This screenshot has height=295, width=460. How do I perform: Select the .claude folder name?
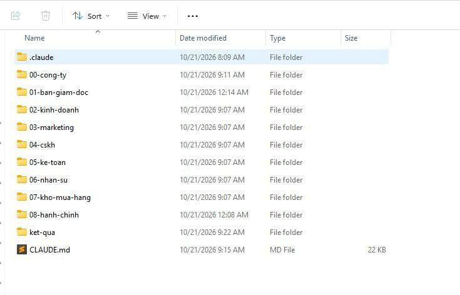[x=41, y=57]
